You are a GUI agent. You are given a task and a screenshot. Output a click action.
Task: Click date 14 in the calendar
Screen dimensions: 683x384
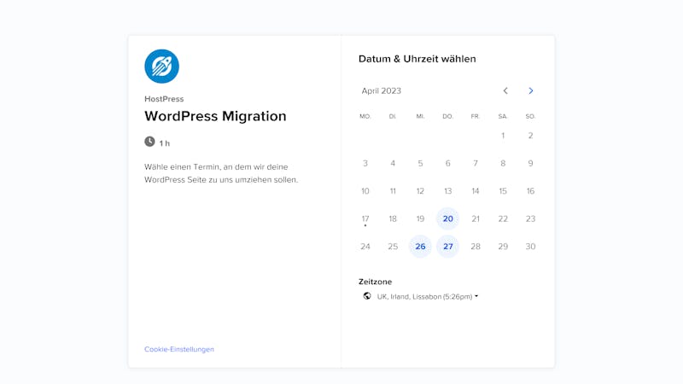(476, 191)
